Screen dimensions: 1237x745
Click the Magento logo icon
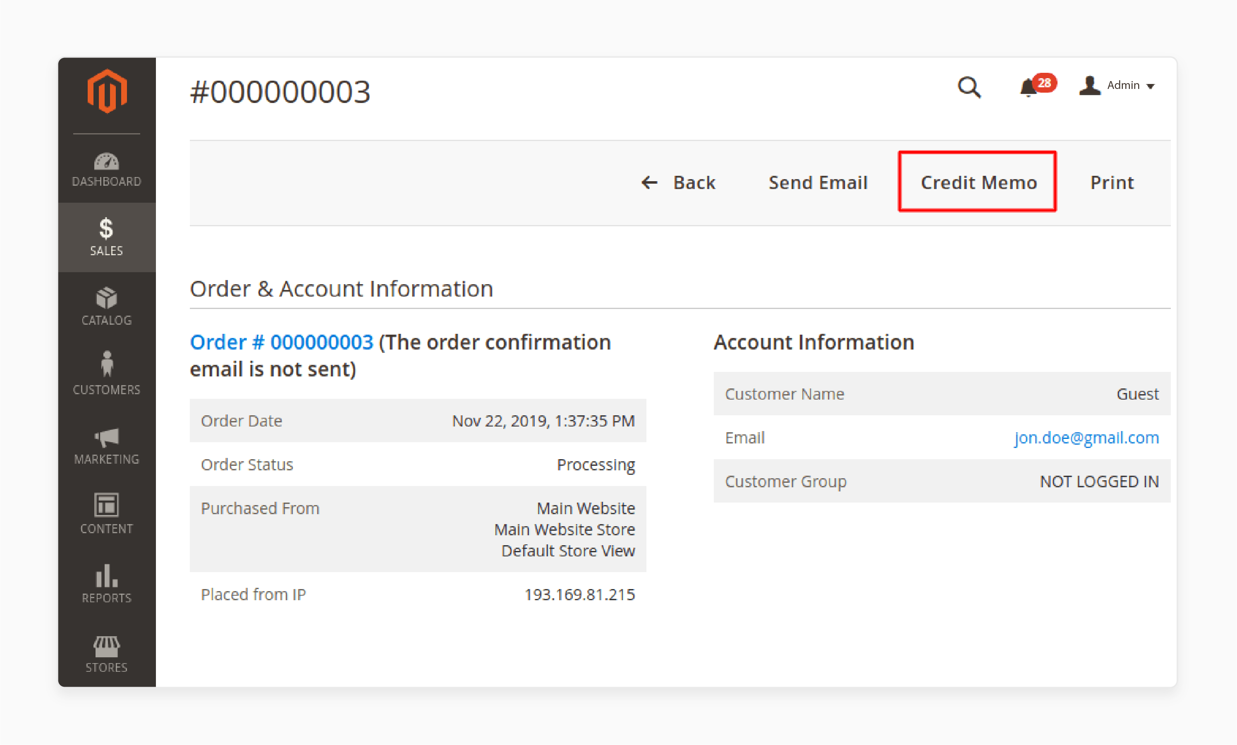point(105,90)
